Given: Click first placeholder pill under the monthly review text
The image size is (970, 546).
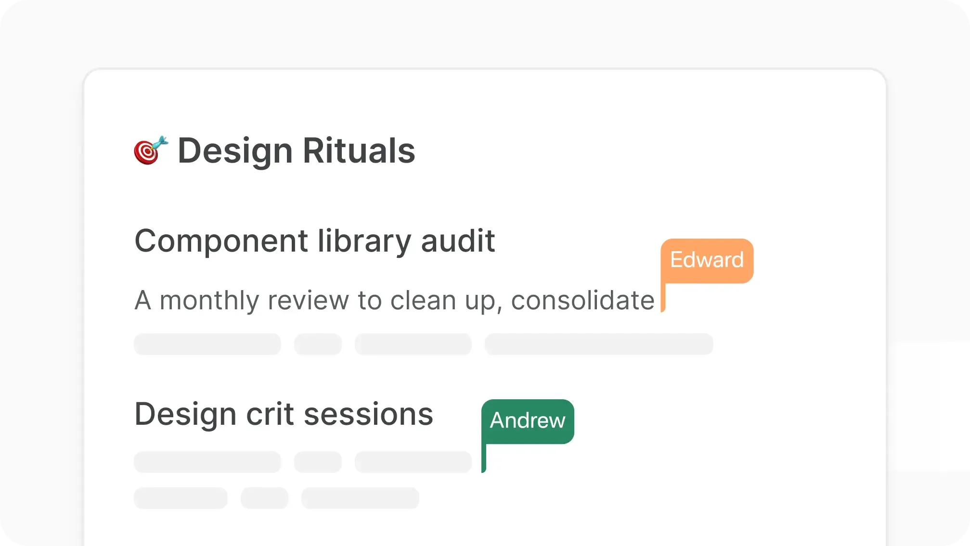Looking at the screenshot, I should click(x=207, y=344).
